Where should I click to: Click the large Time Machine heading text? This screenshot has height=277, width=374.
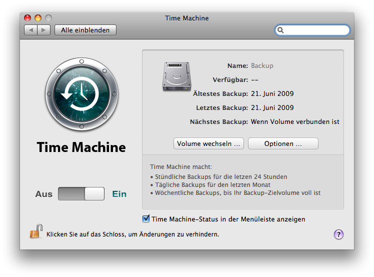click(81, 147)
